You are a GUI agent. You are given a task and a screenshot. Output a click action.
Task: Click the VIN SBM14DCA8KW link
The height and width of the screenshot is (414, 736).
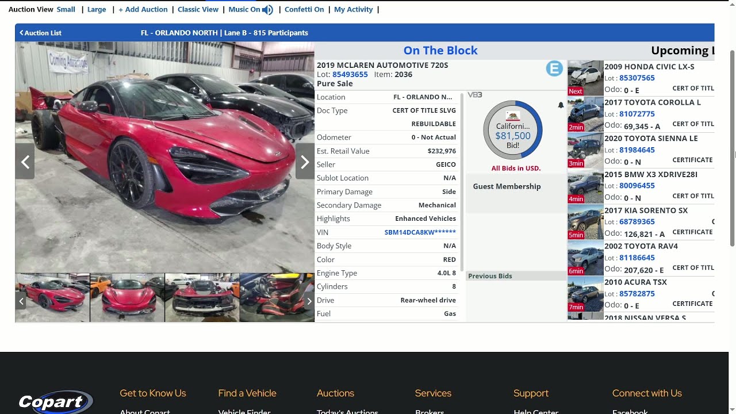[x=420, y=232]
